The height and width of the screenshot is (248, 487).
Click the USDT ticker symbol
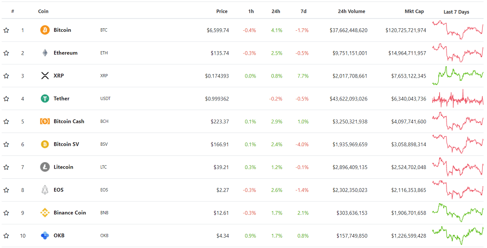pyautogui.click(x=105, y=98)
